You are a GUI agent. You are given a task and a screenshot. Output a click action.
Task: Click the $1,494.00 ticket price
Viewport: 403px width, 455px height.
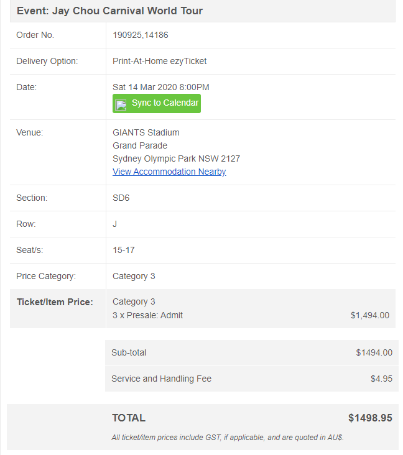(369, 315)
